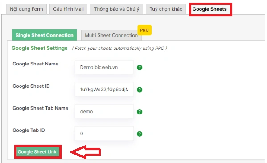Open help icon for Google Sheet ID

tap(140, 90)
